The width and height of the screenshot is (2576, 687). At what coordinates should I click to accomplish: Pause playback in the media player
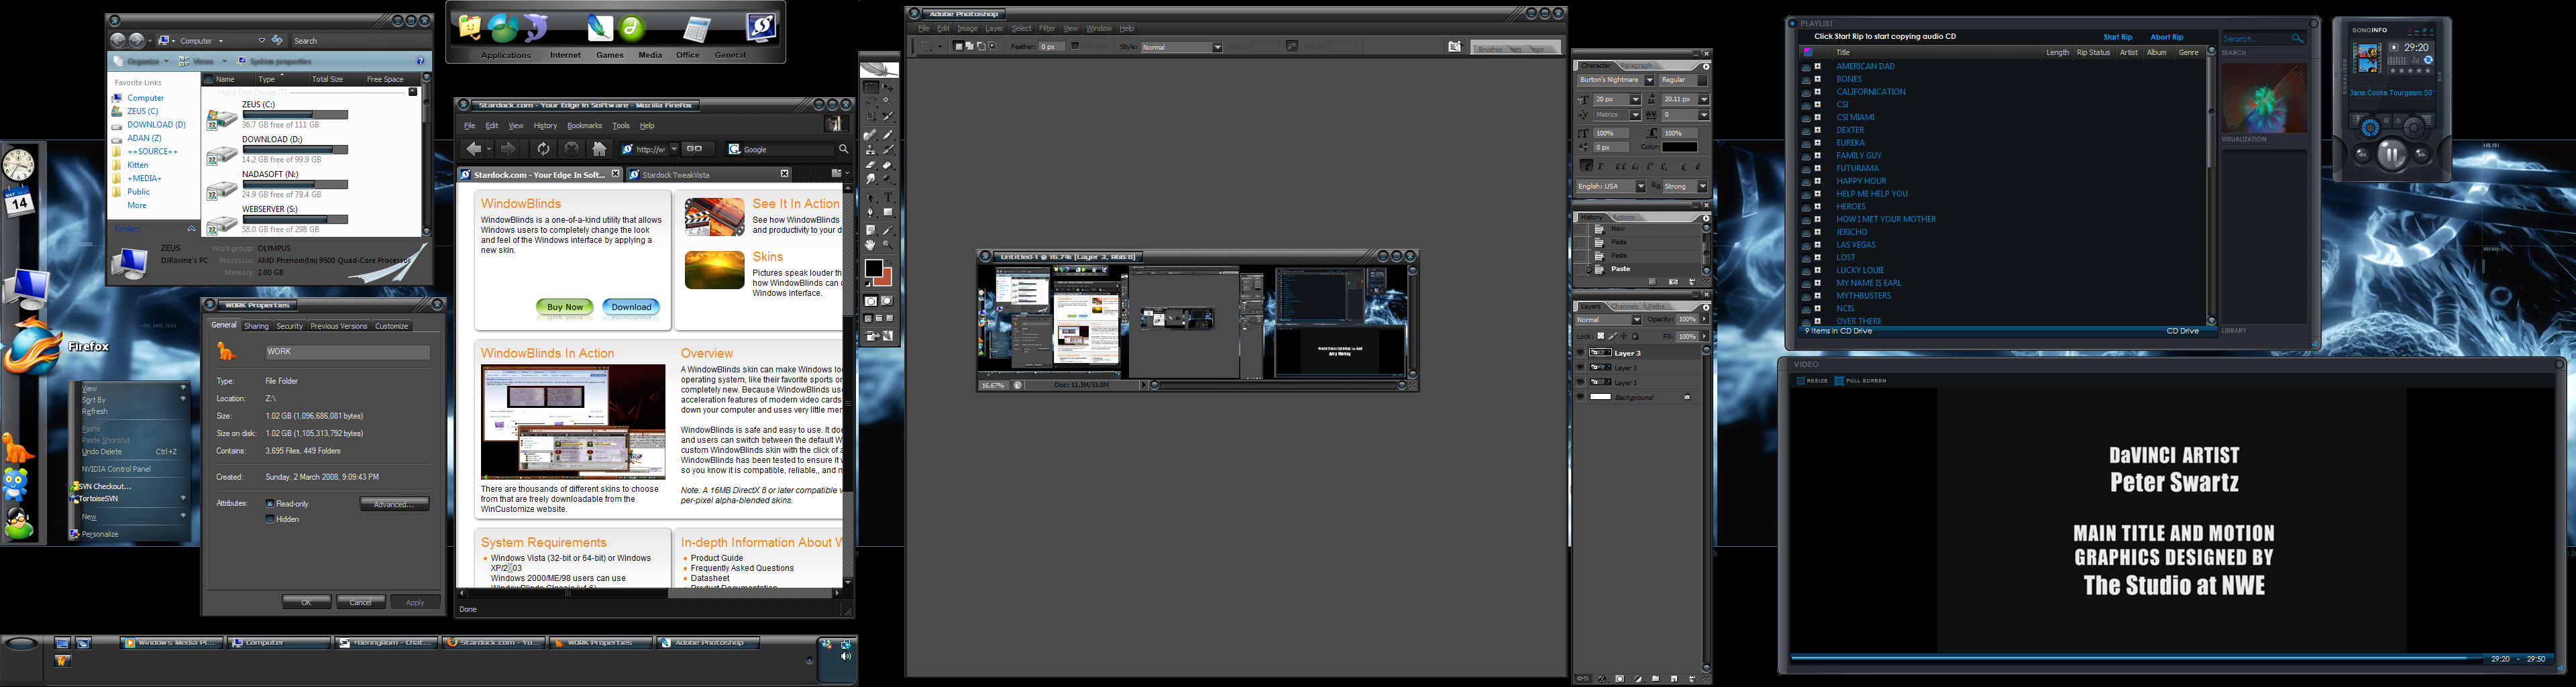point(2392,154)
